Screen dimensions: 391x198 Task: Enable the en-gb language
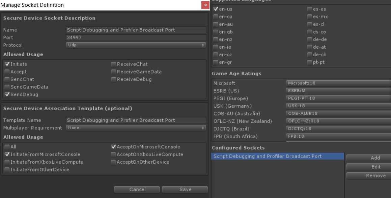(216, 32)
